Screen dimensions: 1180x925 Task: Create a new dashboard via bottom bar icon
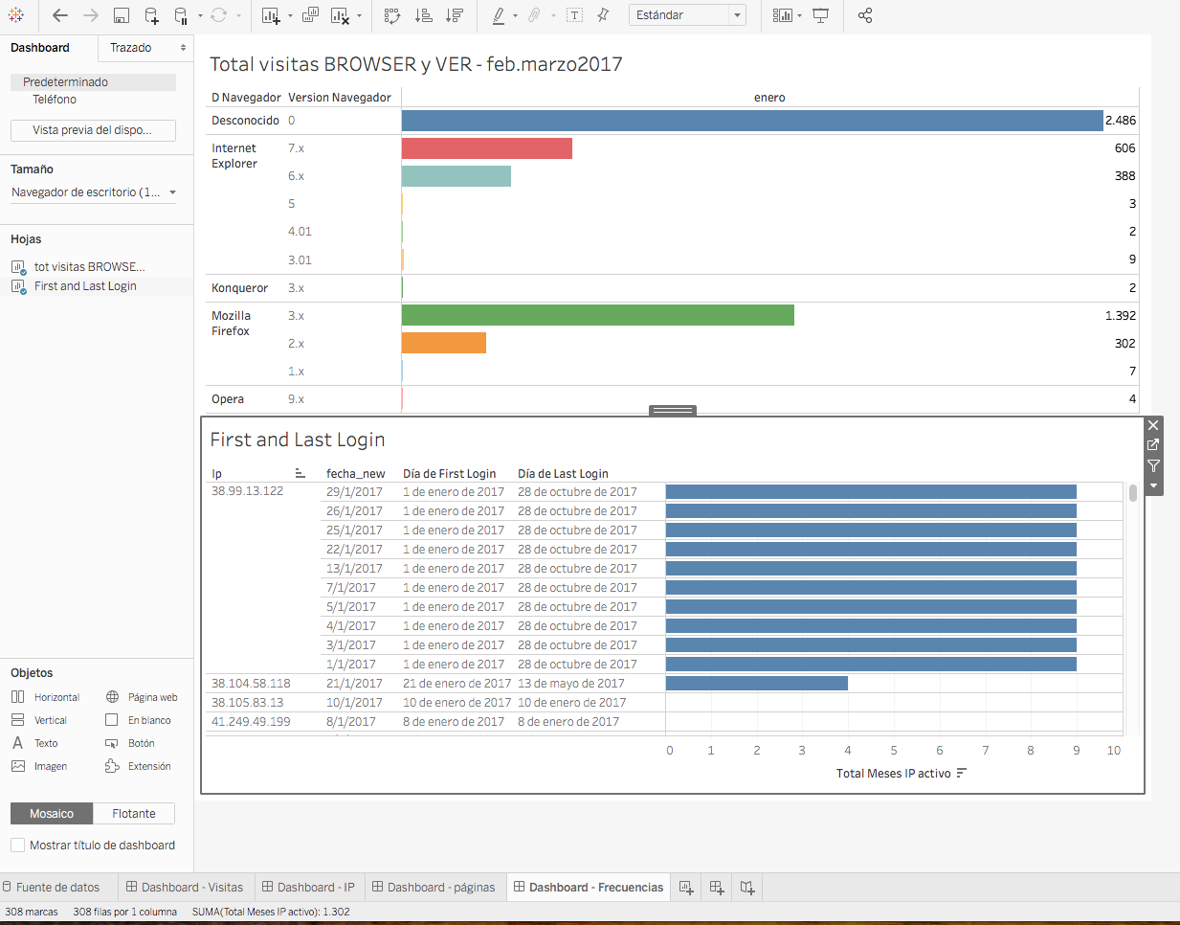(716, 887)
